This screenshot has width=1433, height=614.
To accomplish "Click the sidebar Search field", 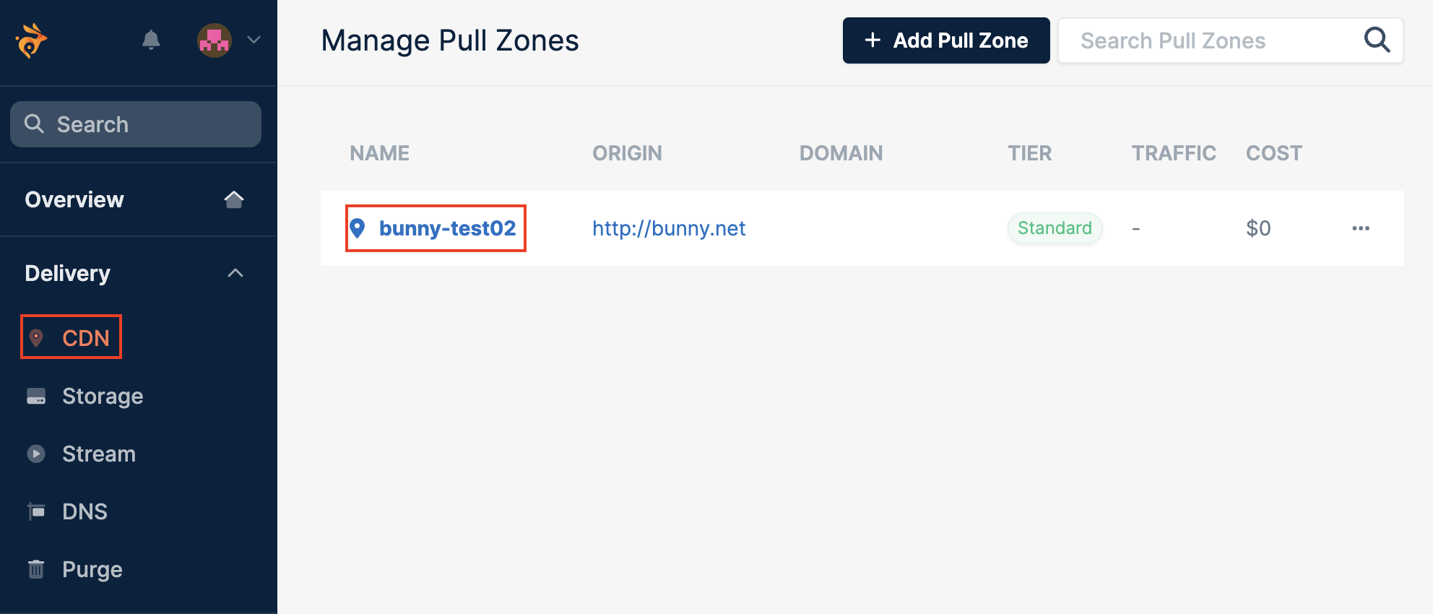I will (136, 124).
